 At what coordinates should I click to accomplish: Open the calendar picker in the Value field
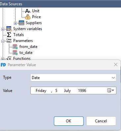(x=111, y=90)
